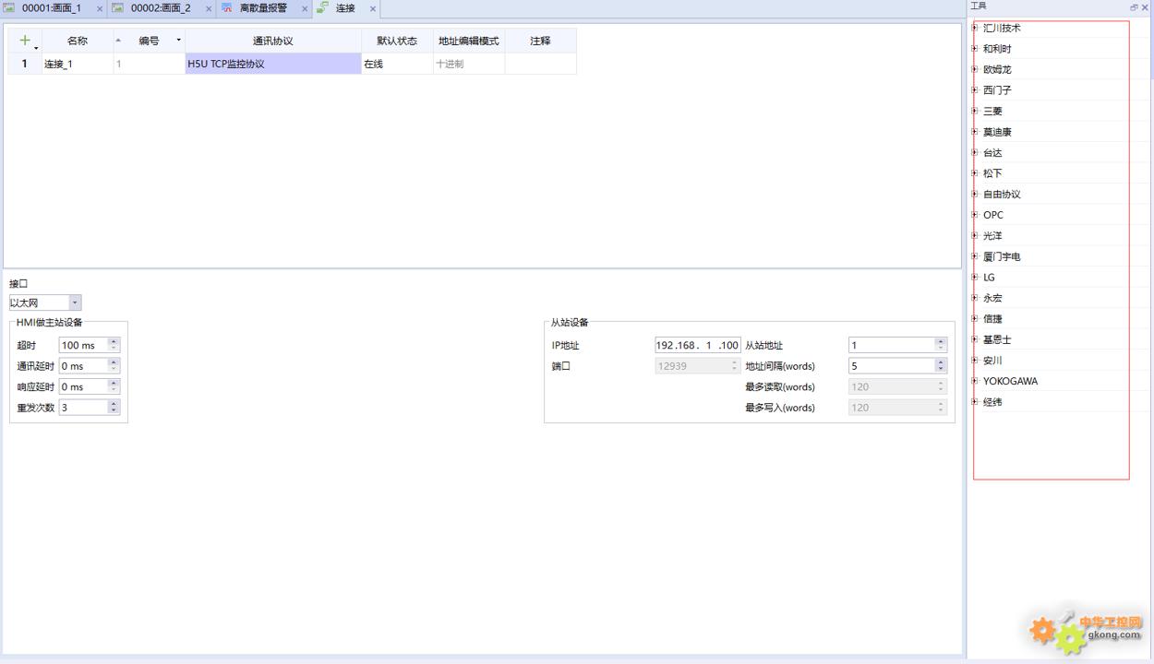Click the green plus add-connection icon
Viewport: 1154px width, 664px height.
point(24,41)
